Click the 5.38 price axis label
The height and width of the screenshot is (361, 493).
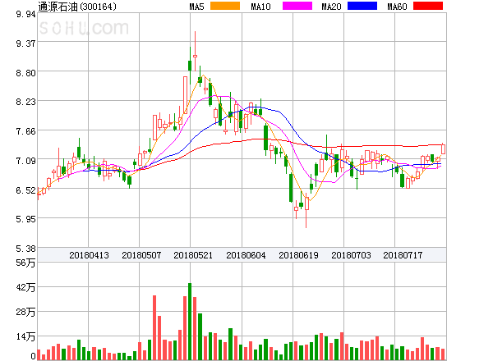[x=25, y=249]
